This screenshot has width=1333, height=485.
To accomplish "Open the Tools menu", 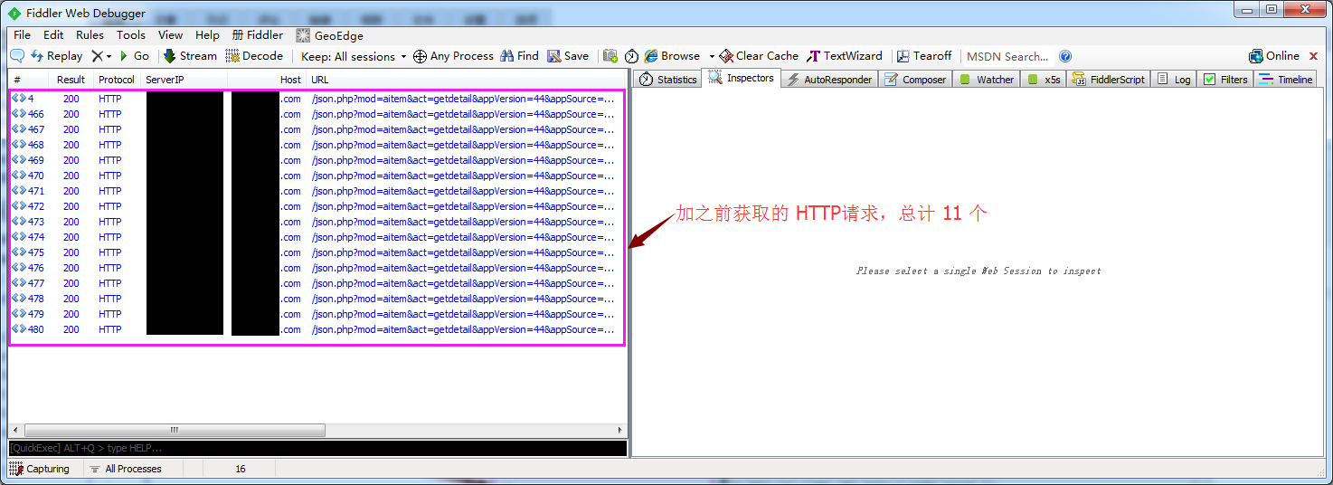I will click(131, 35).
